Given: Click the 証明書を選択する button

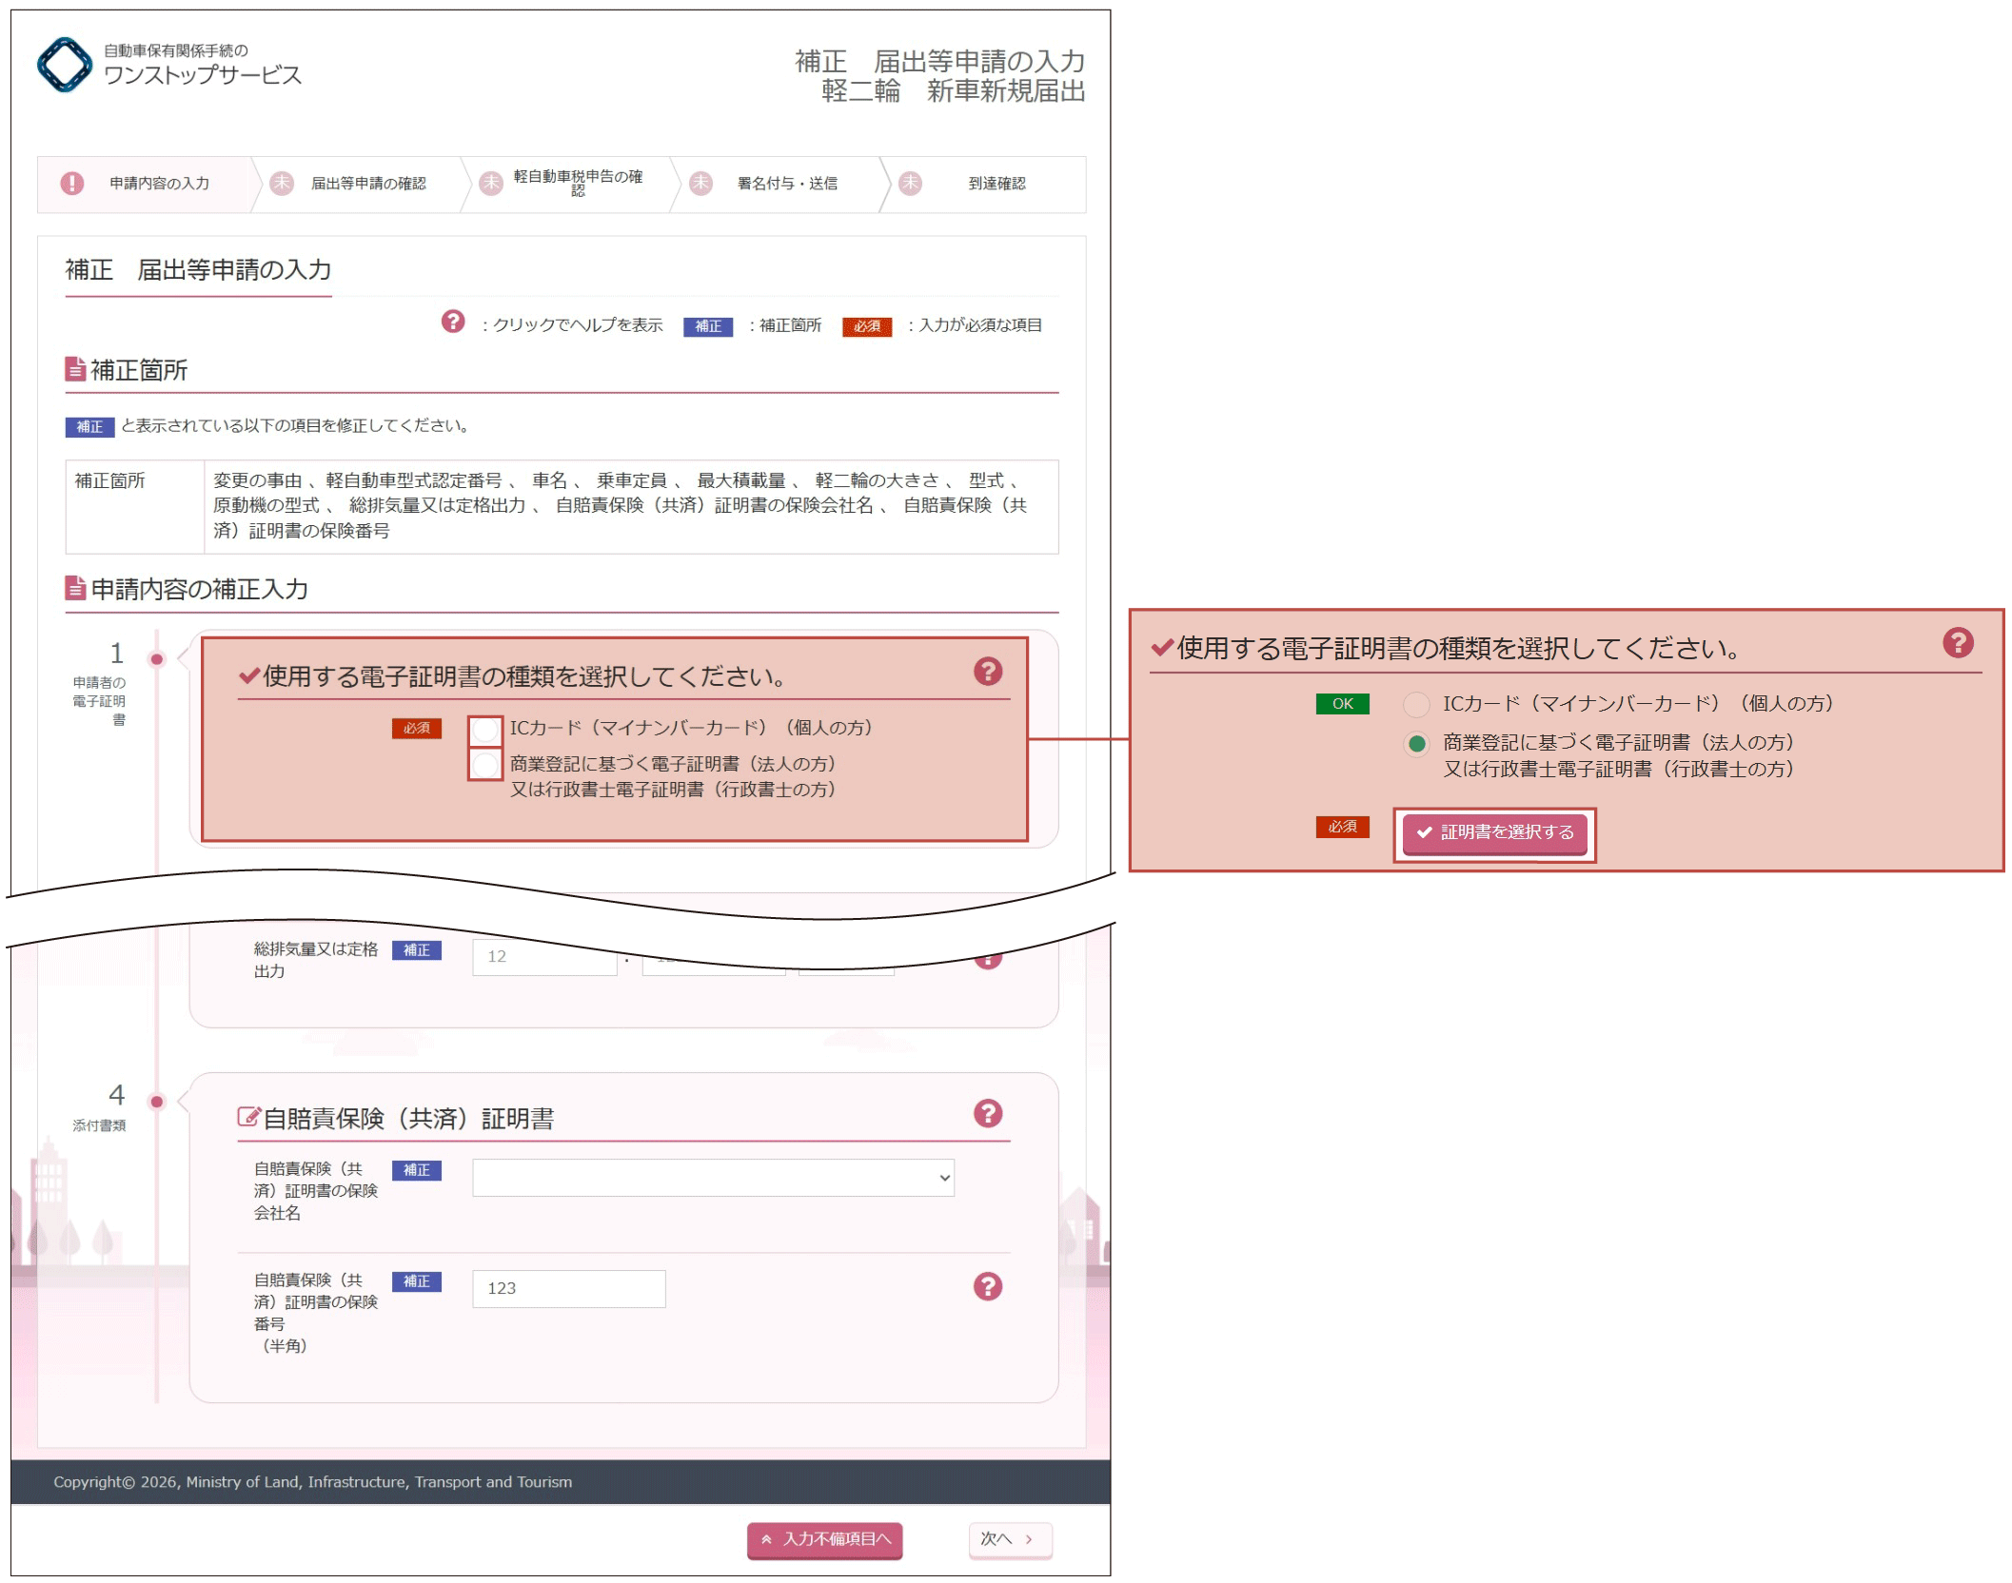Looking at the screenshot, I should pyautogui.click(x=1494, y=833).
